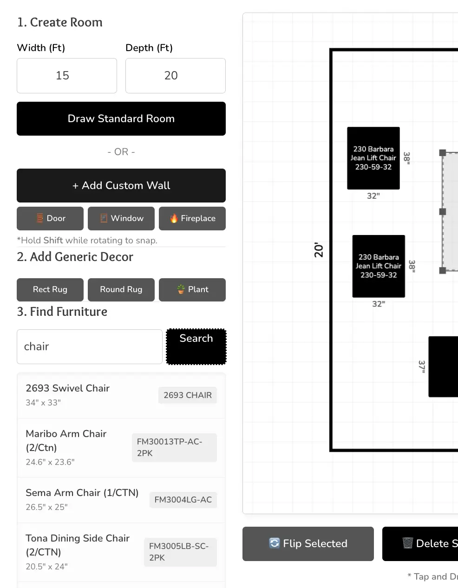Select the Maribo Arm Chair (2/Ctn) result
Viewport: 458px width, 588px height.
[x=121, y=448]
